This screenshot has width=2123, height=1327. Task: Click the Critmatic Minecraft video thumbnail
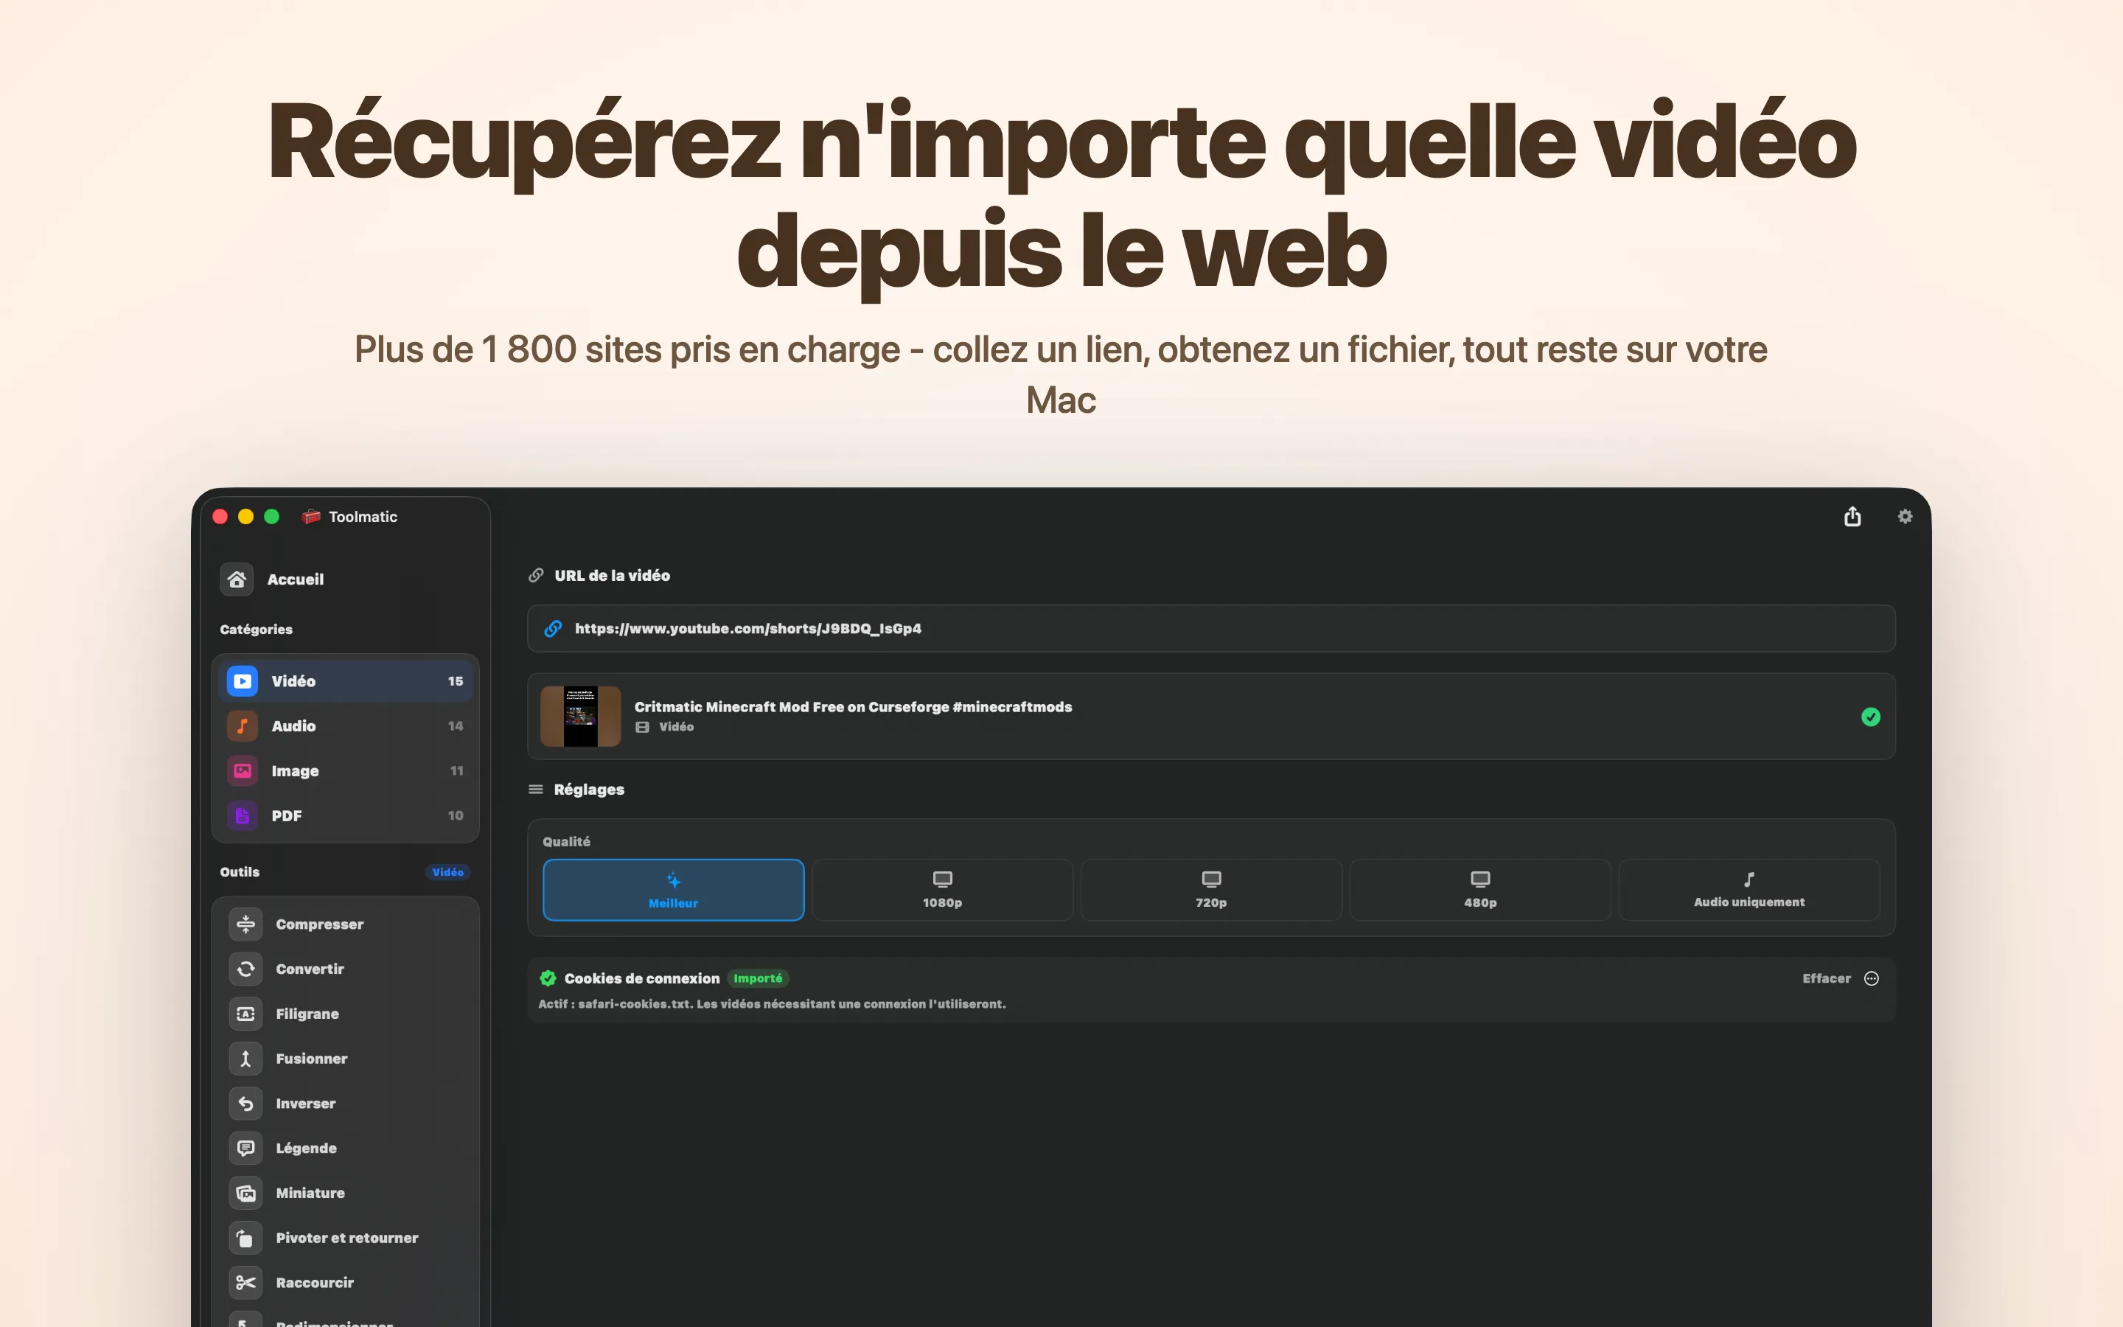[x=580, y=716]
